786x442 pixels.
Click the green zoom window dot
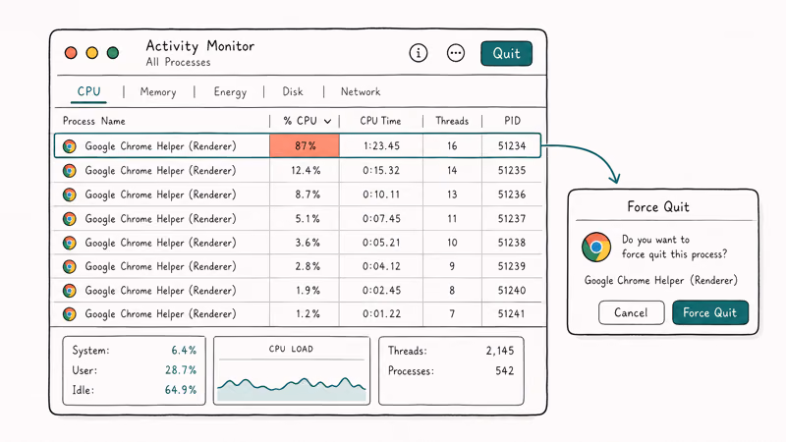click(113, 53)
